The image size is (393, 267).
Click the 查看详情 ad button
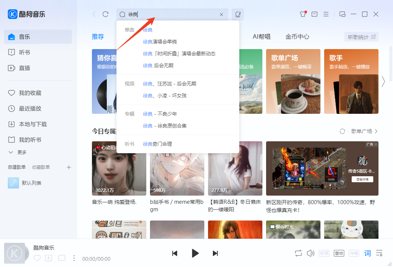(x=362, y=179)
